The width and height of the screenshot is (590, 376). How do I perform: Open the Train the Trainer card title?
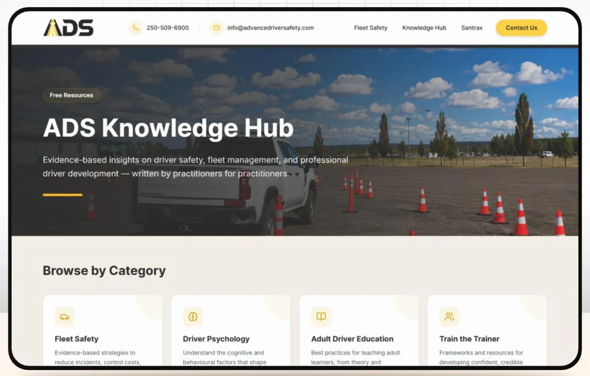[x=469, y=339]
